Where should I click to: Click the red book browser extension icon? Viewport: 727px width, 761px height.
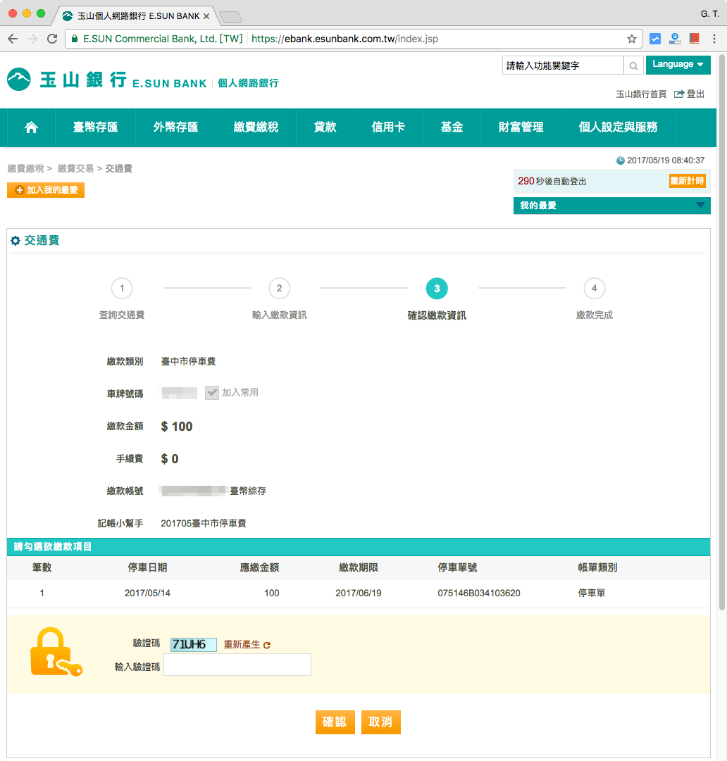click(x=695, y=39)
